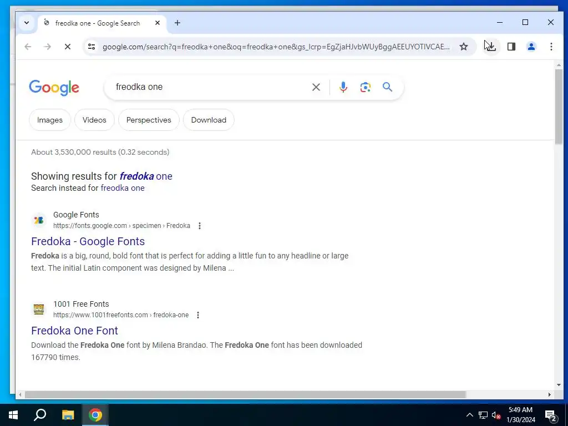Open the Windows Start menu

(x=13, y=415)
